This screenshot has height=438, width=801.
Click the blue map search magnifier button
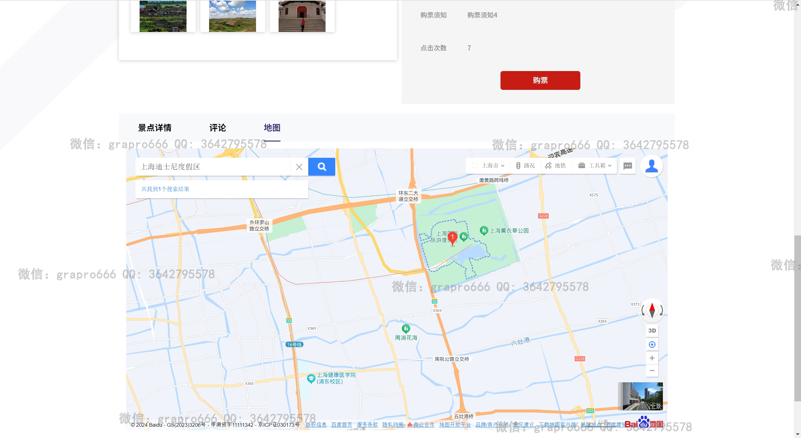(x=321, y=167)
